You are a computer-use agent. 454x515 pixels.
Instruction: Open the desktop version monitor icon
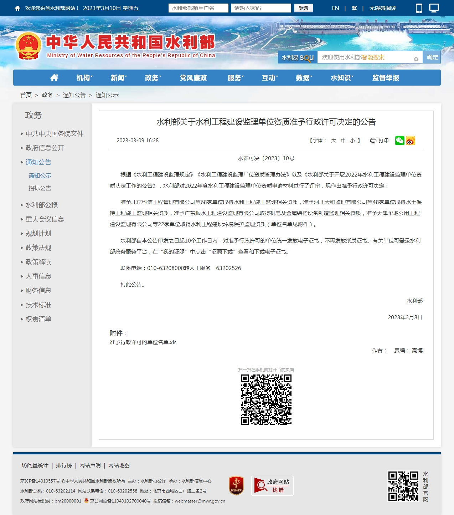434,8
